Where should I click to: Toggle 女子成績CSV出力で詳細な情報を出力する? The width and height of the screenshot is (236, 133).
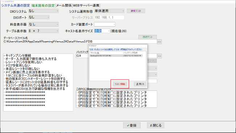[x=4, y=89]
